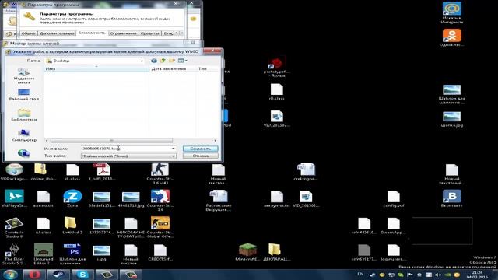The height and width of the screenshot is (280, 498).
Task: Select Библиотеки in the places sidebar
Action: [x=24, y=115]
